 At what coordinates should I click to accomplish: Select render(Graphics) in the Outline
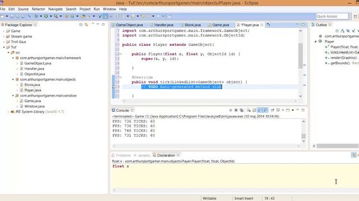[341, 58]
